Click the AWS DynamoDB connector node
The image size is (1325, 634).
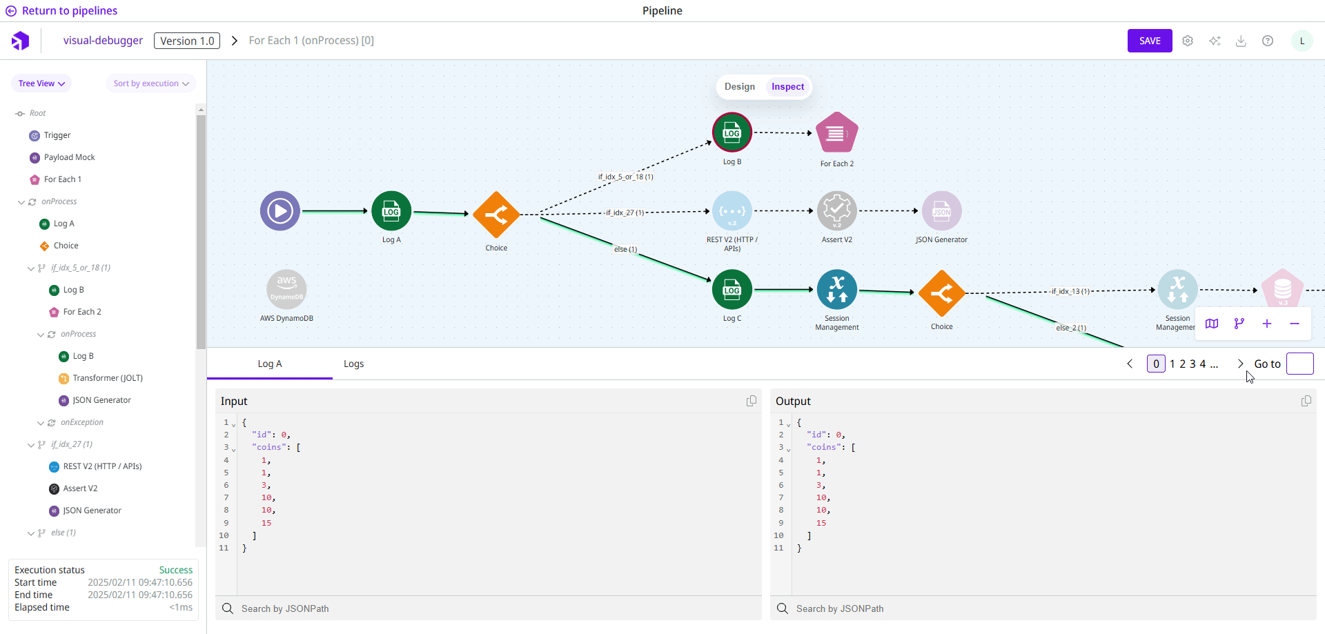[286, 289]
